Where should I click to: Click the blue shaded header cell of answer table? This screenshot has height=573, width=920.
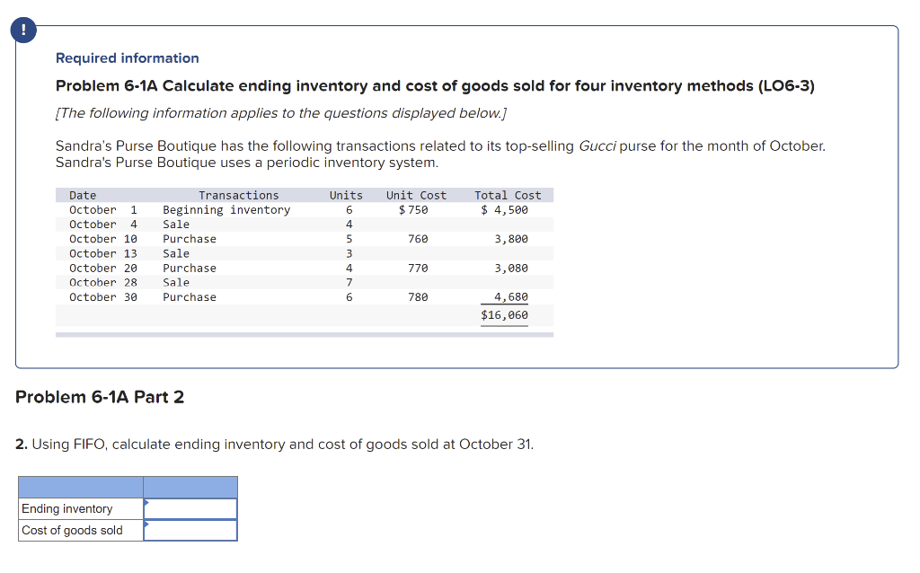(128, 486)
